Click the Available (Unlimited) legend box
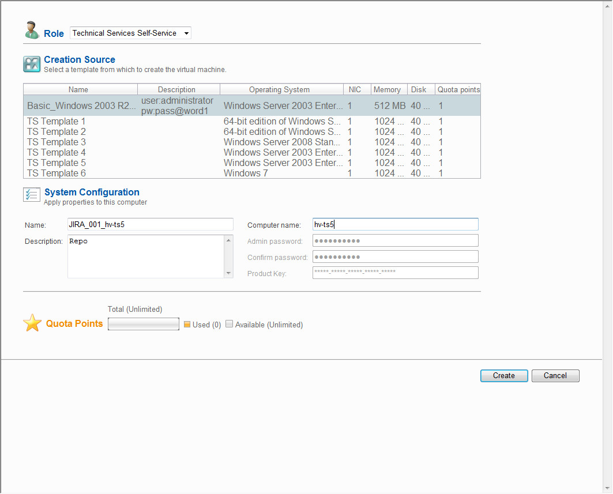This screenshot has width=613, height=494. pyautogui.click(x=229, y=325)
